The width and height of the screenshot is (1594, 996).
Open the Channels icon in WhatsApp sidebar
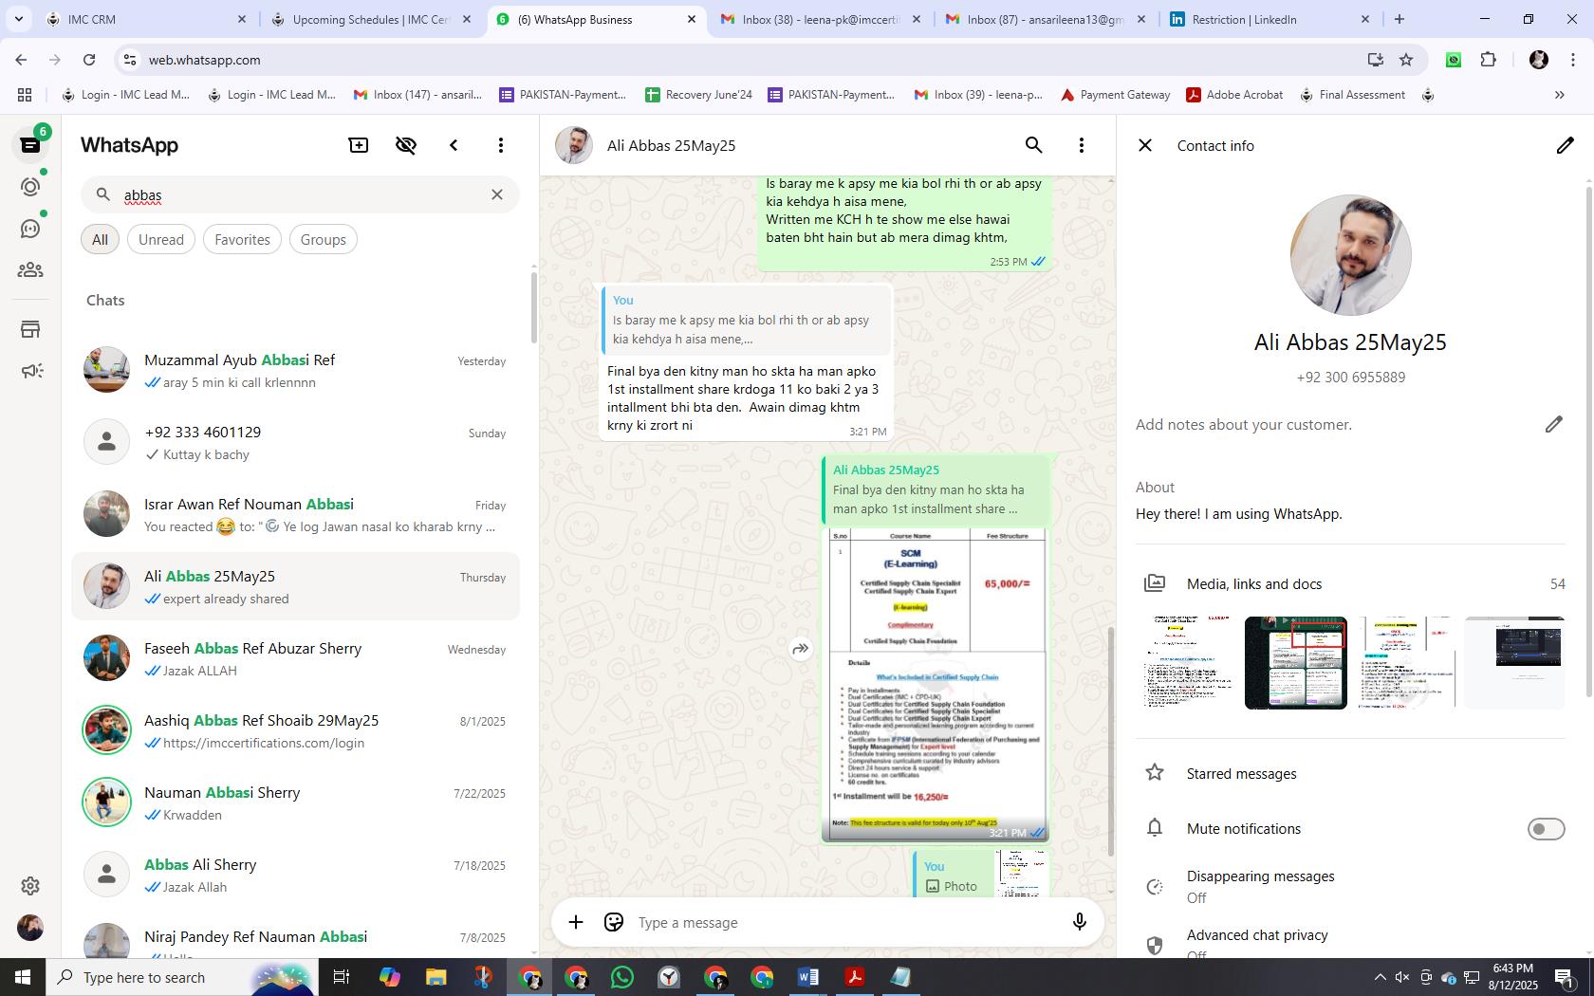[x=30, y=229]
